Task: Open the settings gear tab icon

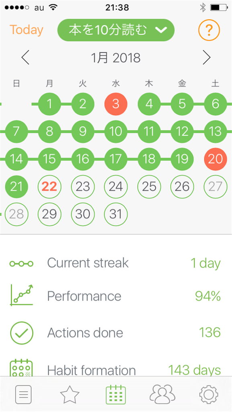Action: point(208,394)
